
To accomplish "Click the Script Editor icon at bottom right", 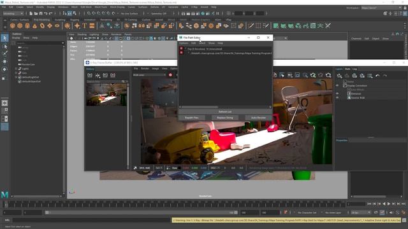I will coord(404,220).
